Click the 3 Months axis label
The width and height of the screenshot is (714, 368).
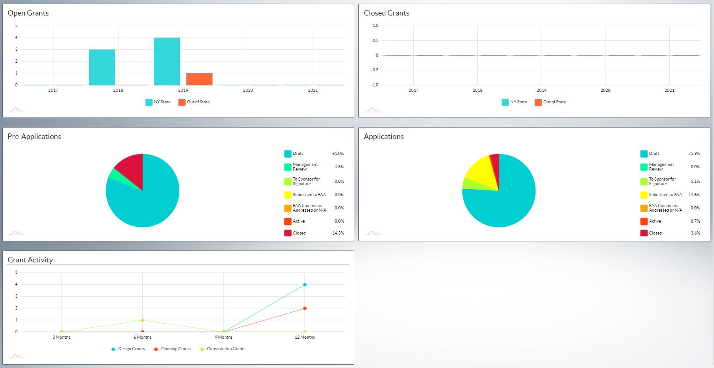[61, 337]
